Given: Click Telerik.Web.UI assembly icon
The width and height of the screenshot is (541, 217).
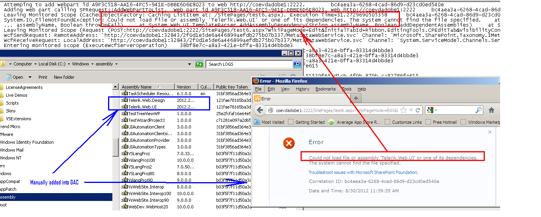Looking at the screenshot, I should pos(125,107).
